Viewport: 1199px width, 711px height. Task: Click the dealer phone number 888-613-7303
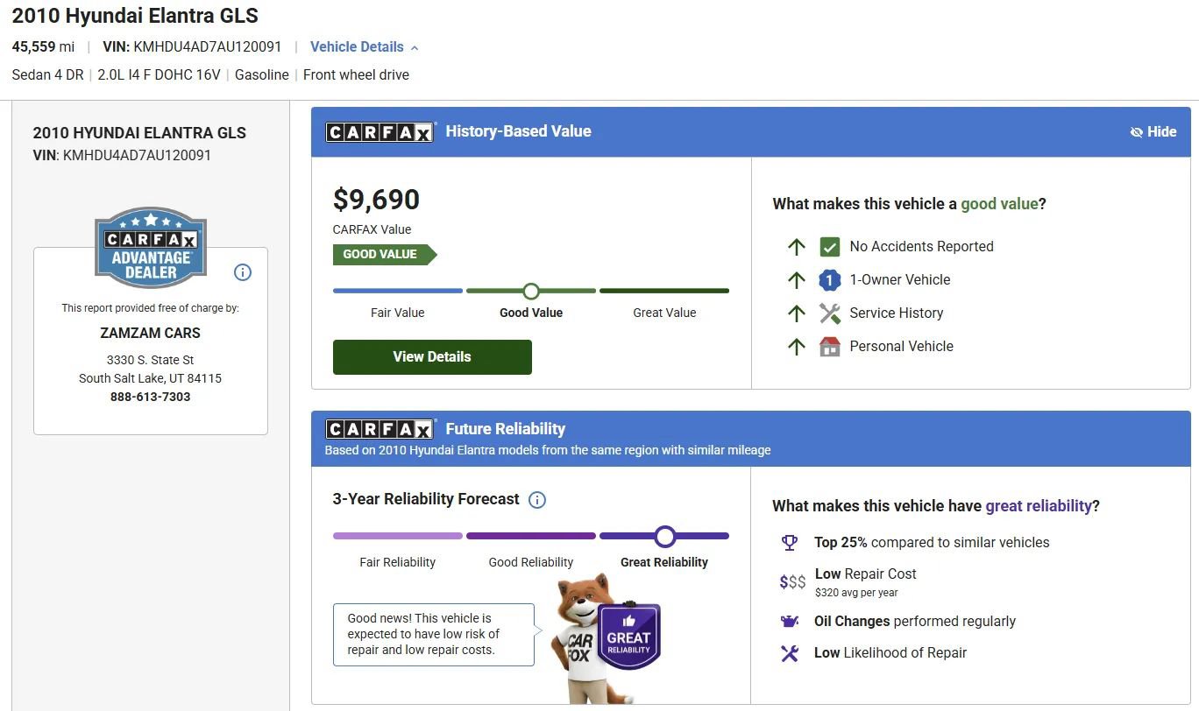[x=151, y=397]
